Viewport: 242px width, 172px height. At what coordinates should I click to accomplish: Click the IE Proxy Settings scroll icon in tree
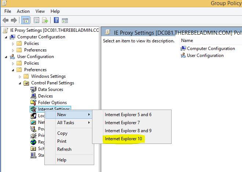pyautogui.click(x=5, y=30)
